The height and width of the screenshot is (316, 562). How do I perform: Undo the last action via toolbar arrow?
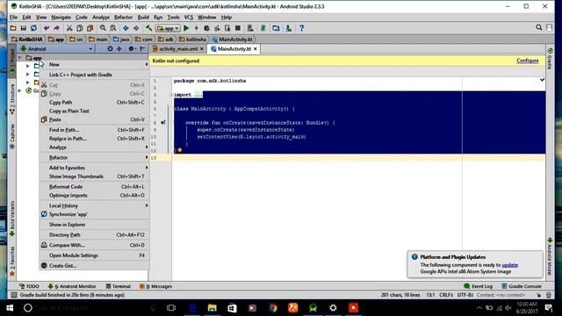click(47, 28)
